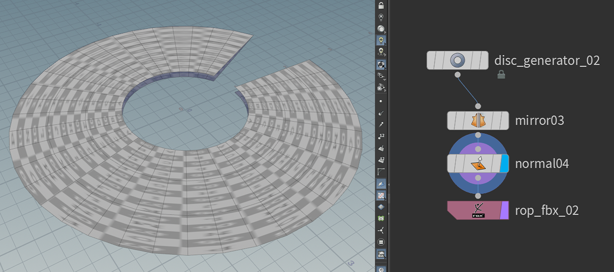Viewport: 614px width, 272px height.
Task: Toggle the display materials sphere icon
Action: (x=381, y=64)
